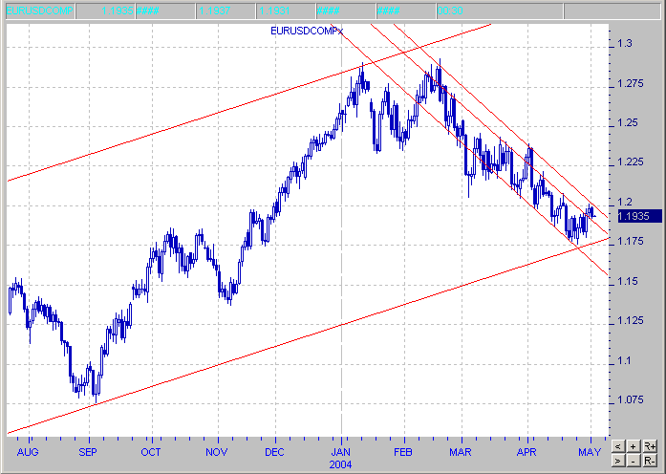The height and width of the screenshot is (474, 666).
Task: Click the MAY label on time axis
Action: coord(590,448)
